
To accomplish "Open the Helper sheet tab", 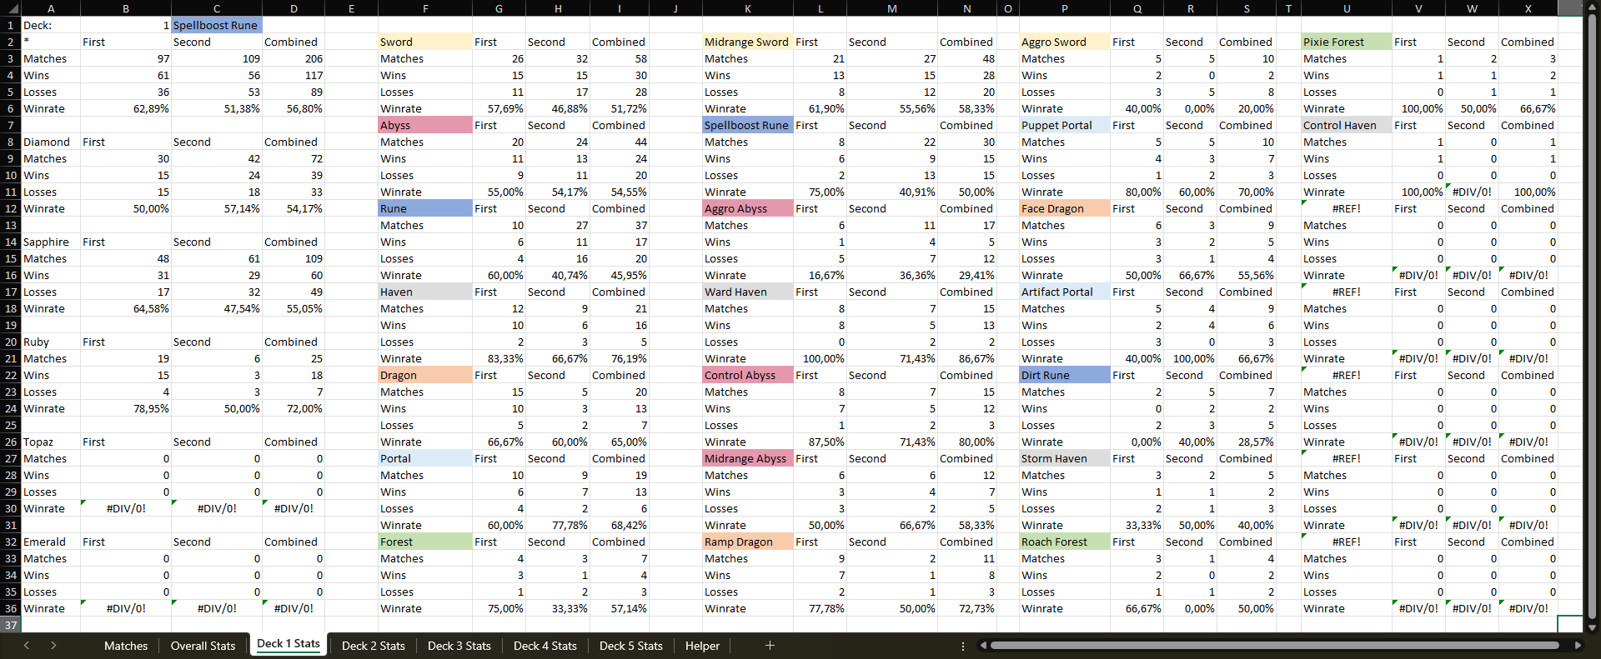I will point(702,646).
